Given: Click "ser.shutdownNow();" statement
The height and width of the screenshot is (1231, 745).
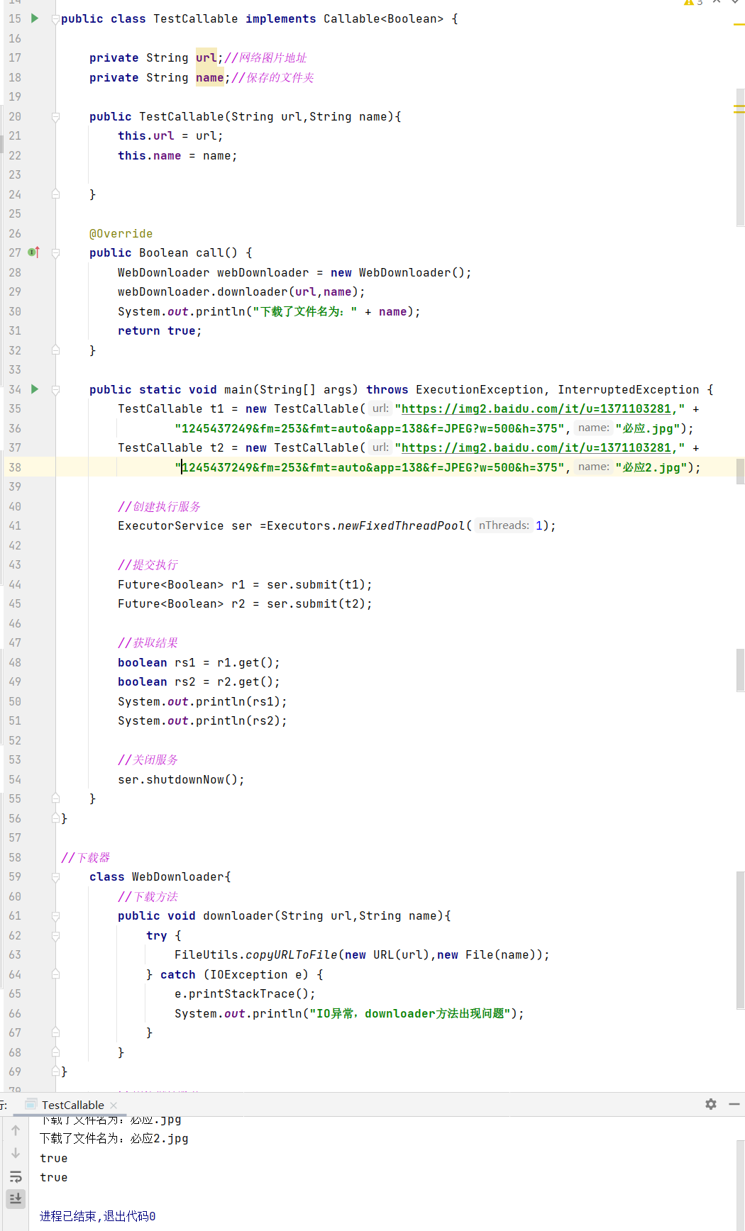Looking at the screenshot, I should click(181, 779).
